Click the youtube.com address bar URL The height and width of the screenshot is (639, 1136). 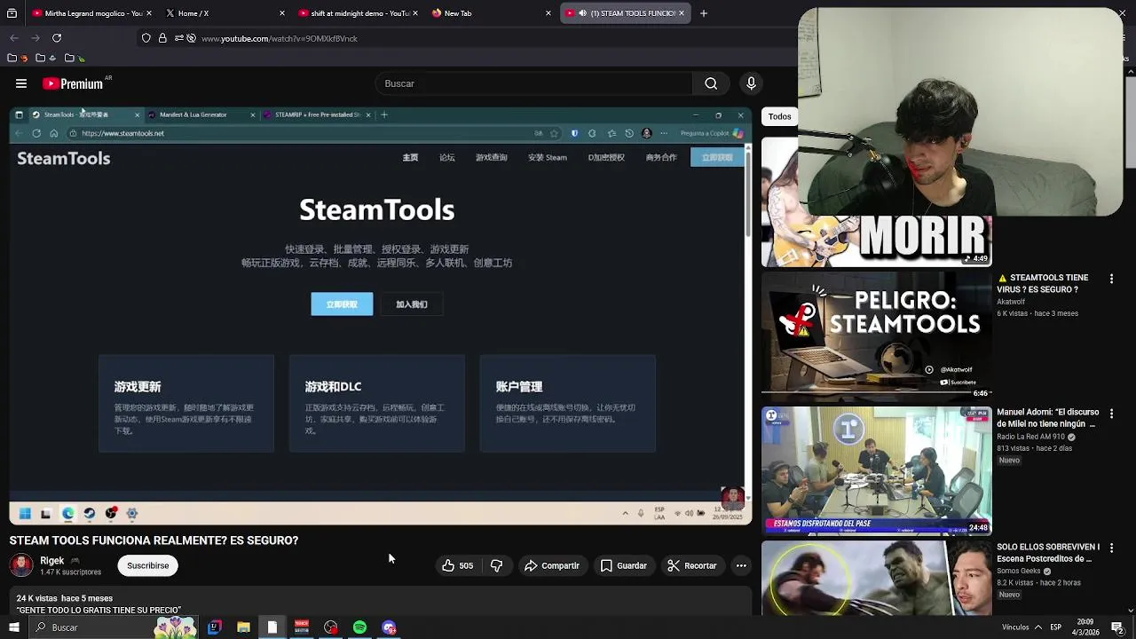(279, 39)
